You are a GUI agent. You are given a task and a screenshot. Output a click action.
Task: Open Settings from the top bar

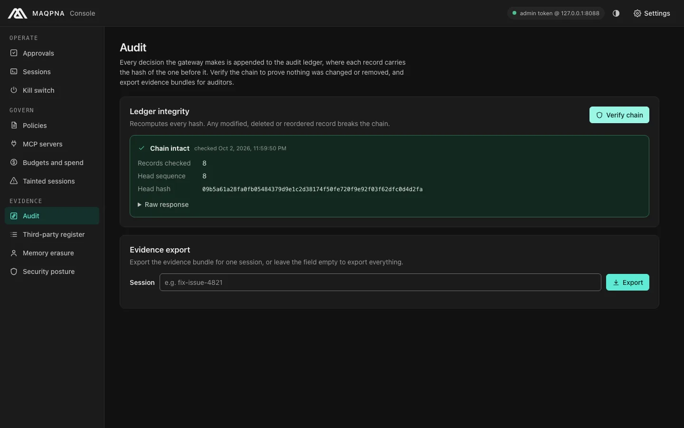[x=652, y=13]
